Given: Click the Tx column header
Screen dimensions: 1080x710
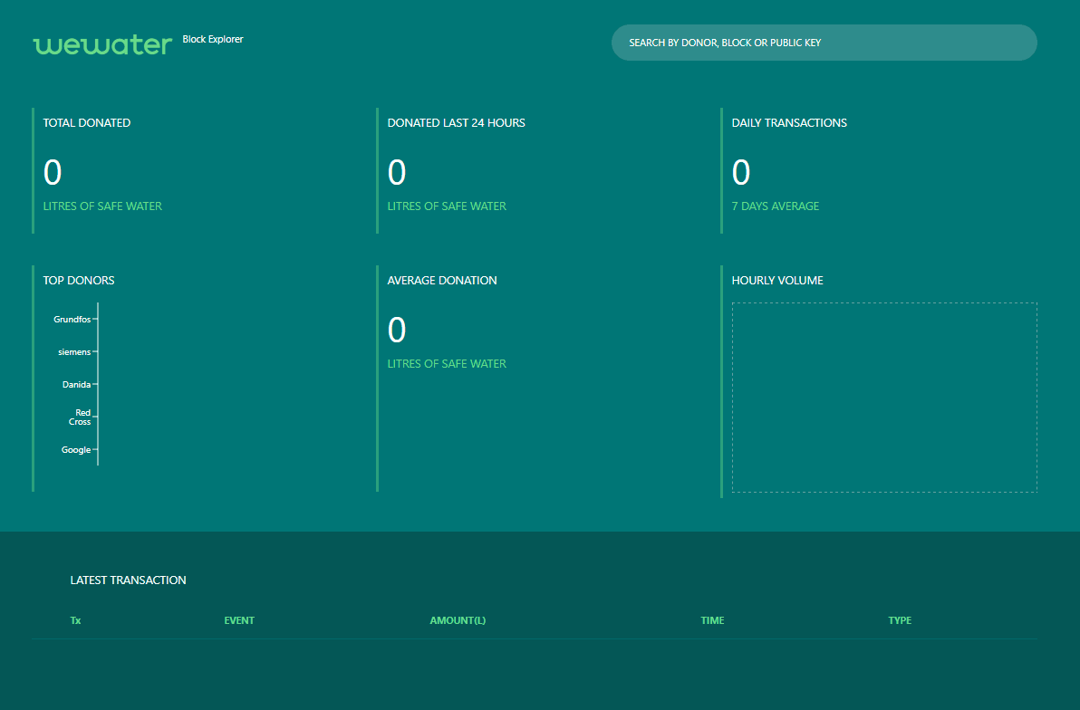Looking at the screenshot, I should coord(76,620).
